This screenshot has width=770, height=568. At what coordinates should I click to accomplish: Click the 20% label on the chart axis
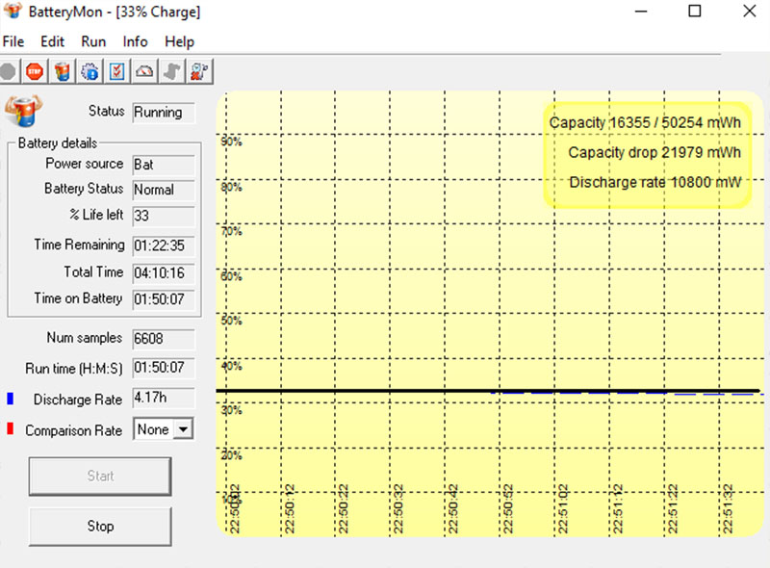(x=231, y=455)
